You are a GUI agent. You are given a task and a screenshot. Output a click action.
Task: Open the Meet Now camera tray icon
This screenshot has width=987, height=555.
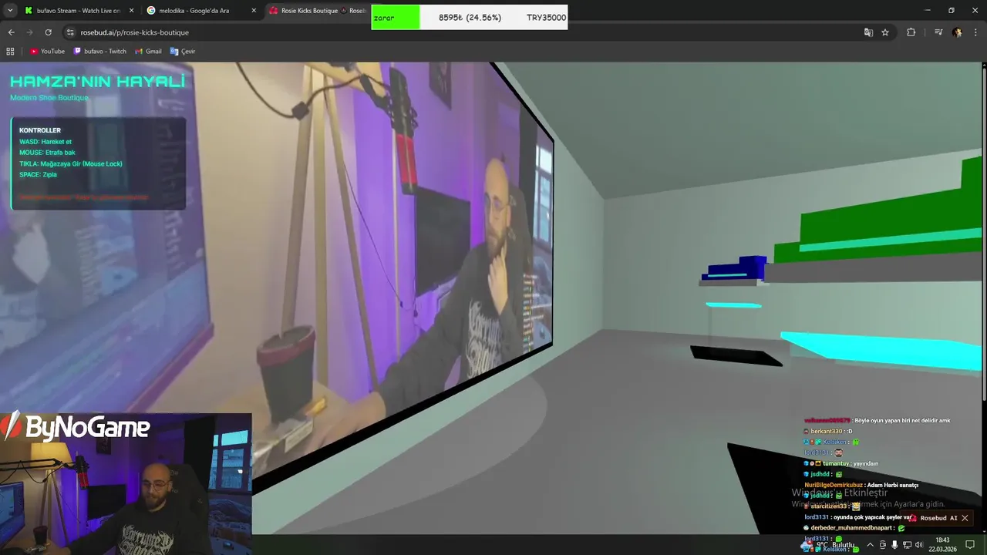click(x=883, y=545)
